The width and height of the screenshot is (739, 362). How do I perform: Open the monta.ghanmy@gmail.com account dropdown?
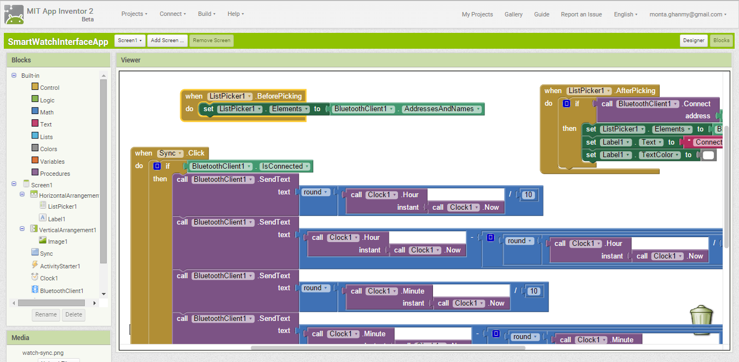pos(688,15)
